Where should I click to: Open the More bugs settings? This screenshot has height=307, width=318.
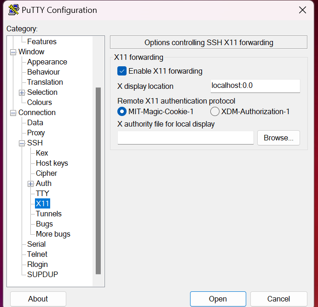pyautogui.click(x=53, y=234)
